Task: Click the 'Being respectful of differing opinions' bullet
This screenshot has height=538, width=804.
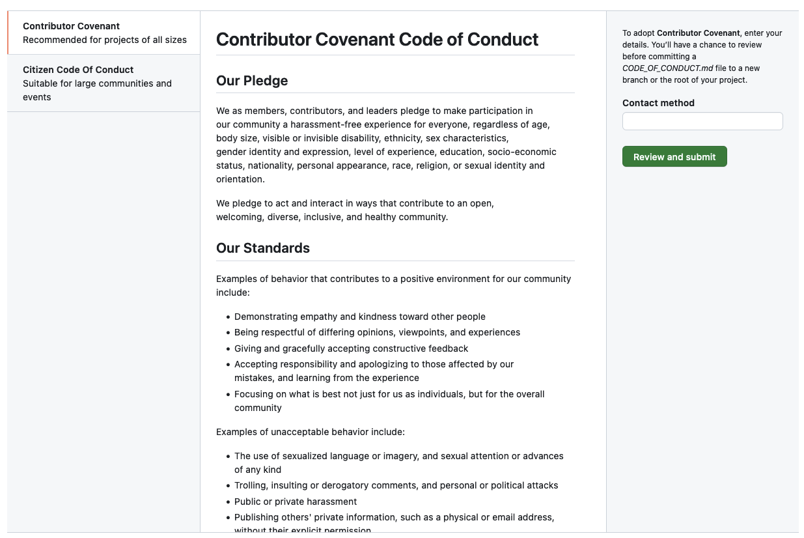Action: tap(377, 332)
